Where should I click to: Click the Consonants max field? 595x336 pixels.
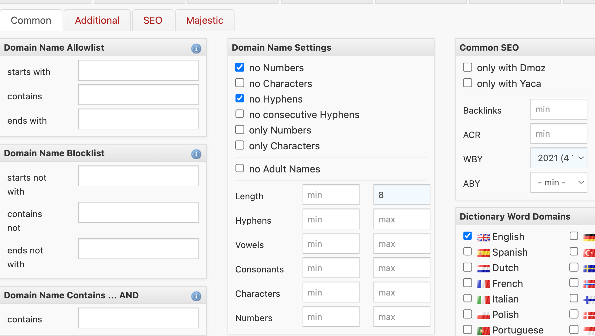(402, 268)
